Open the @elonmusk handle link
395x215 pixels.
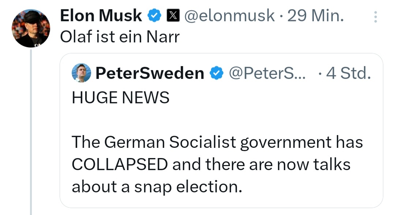tap(230, 16)
